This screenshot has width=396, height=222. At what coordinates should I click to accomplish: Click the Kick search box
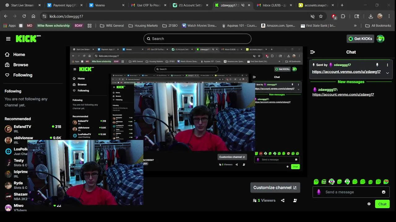[197, 39]
